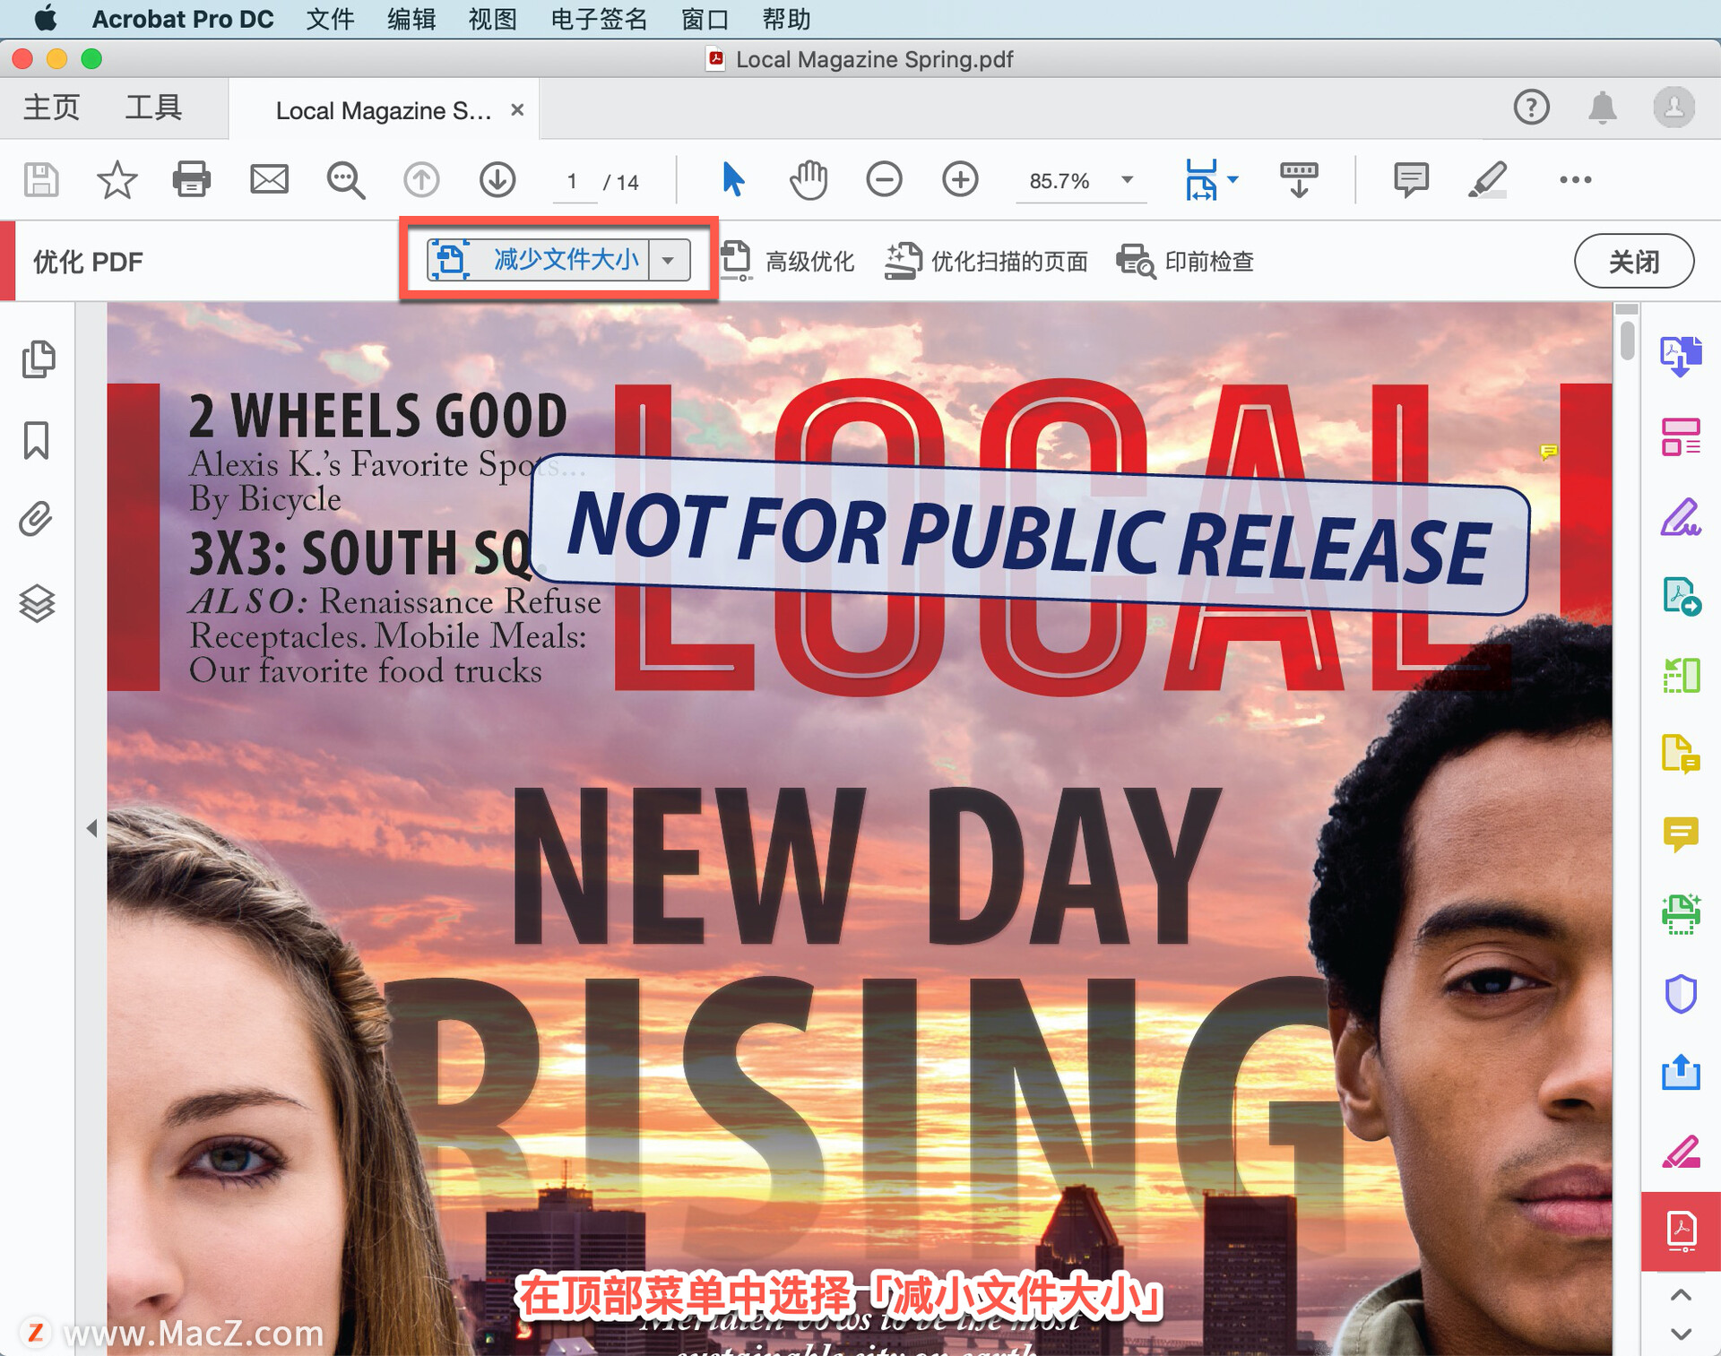This screenshot has width=1721, height=1356.
Task: Open the Email file icon
Action: pyautogui.click(x=268, y=180)
